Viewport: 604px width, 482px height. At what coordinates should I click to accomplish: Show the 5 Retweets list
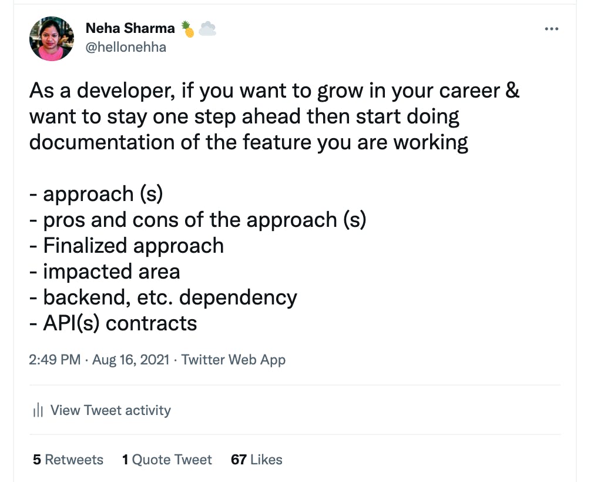pyautogui.click(x=68, y=459)
